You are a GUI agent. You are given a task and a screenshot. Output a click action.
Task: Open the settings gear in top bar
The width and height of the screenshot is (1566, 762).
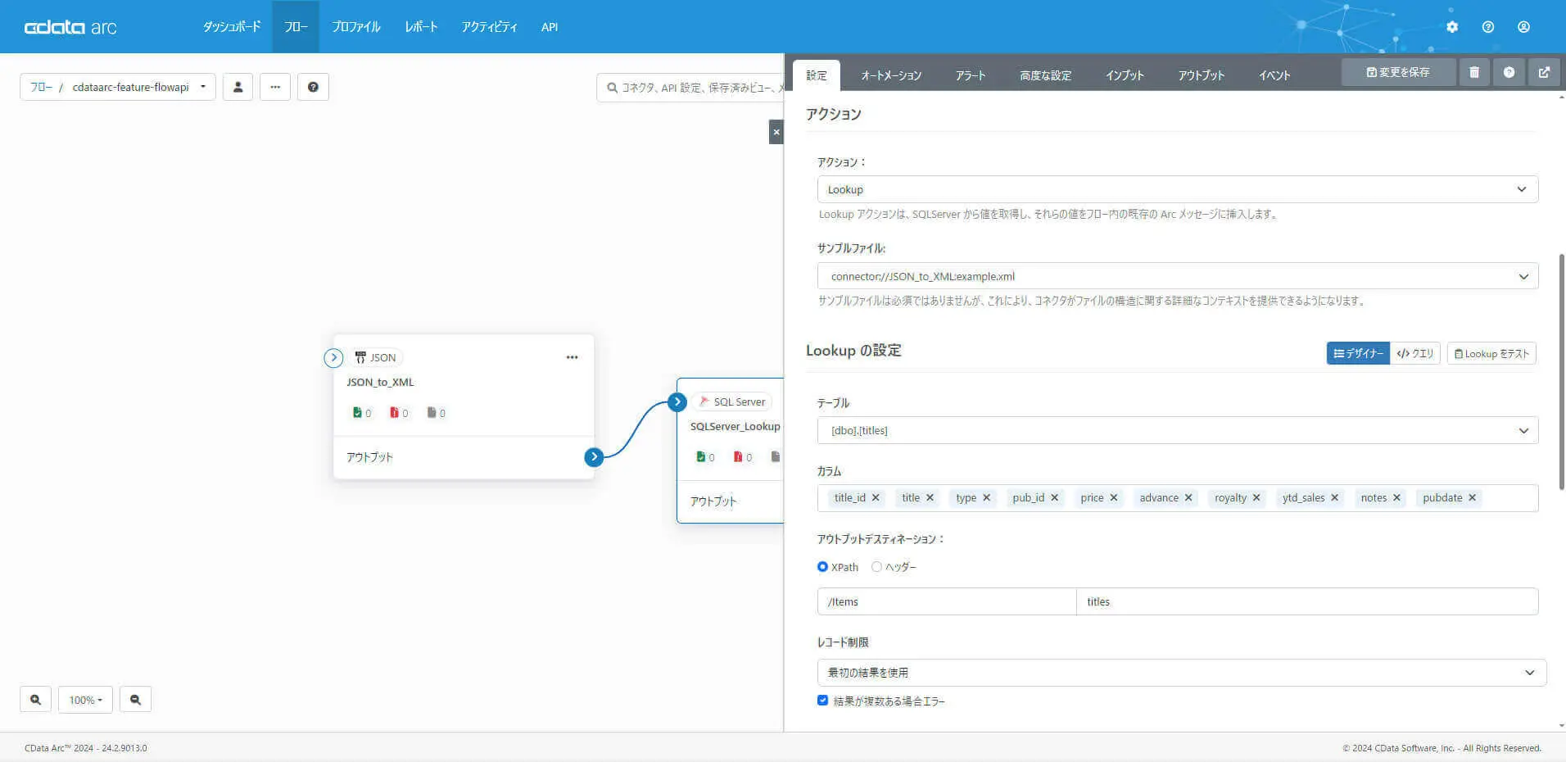coord(1452,27)
